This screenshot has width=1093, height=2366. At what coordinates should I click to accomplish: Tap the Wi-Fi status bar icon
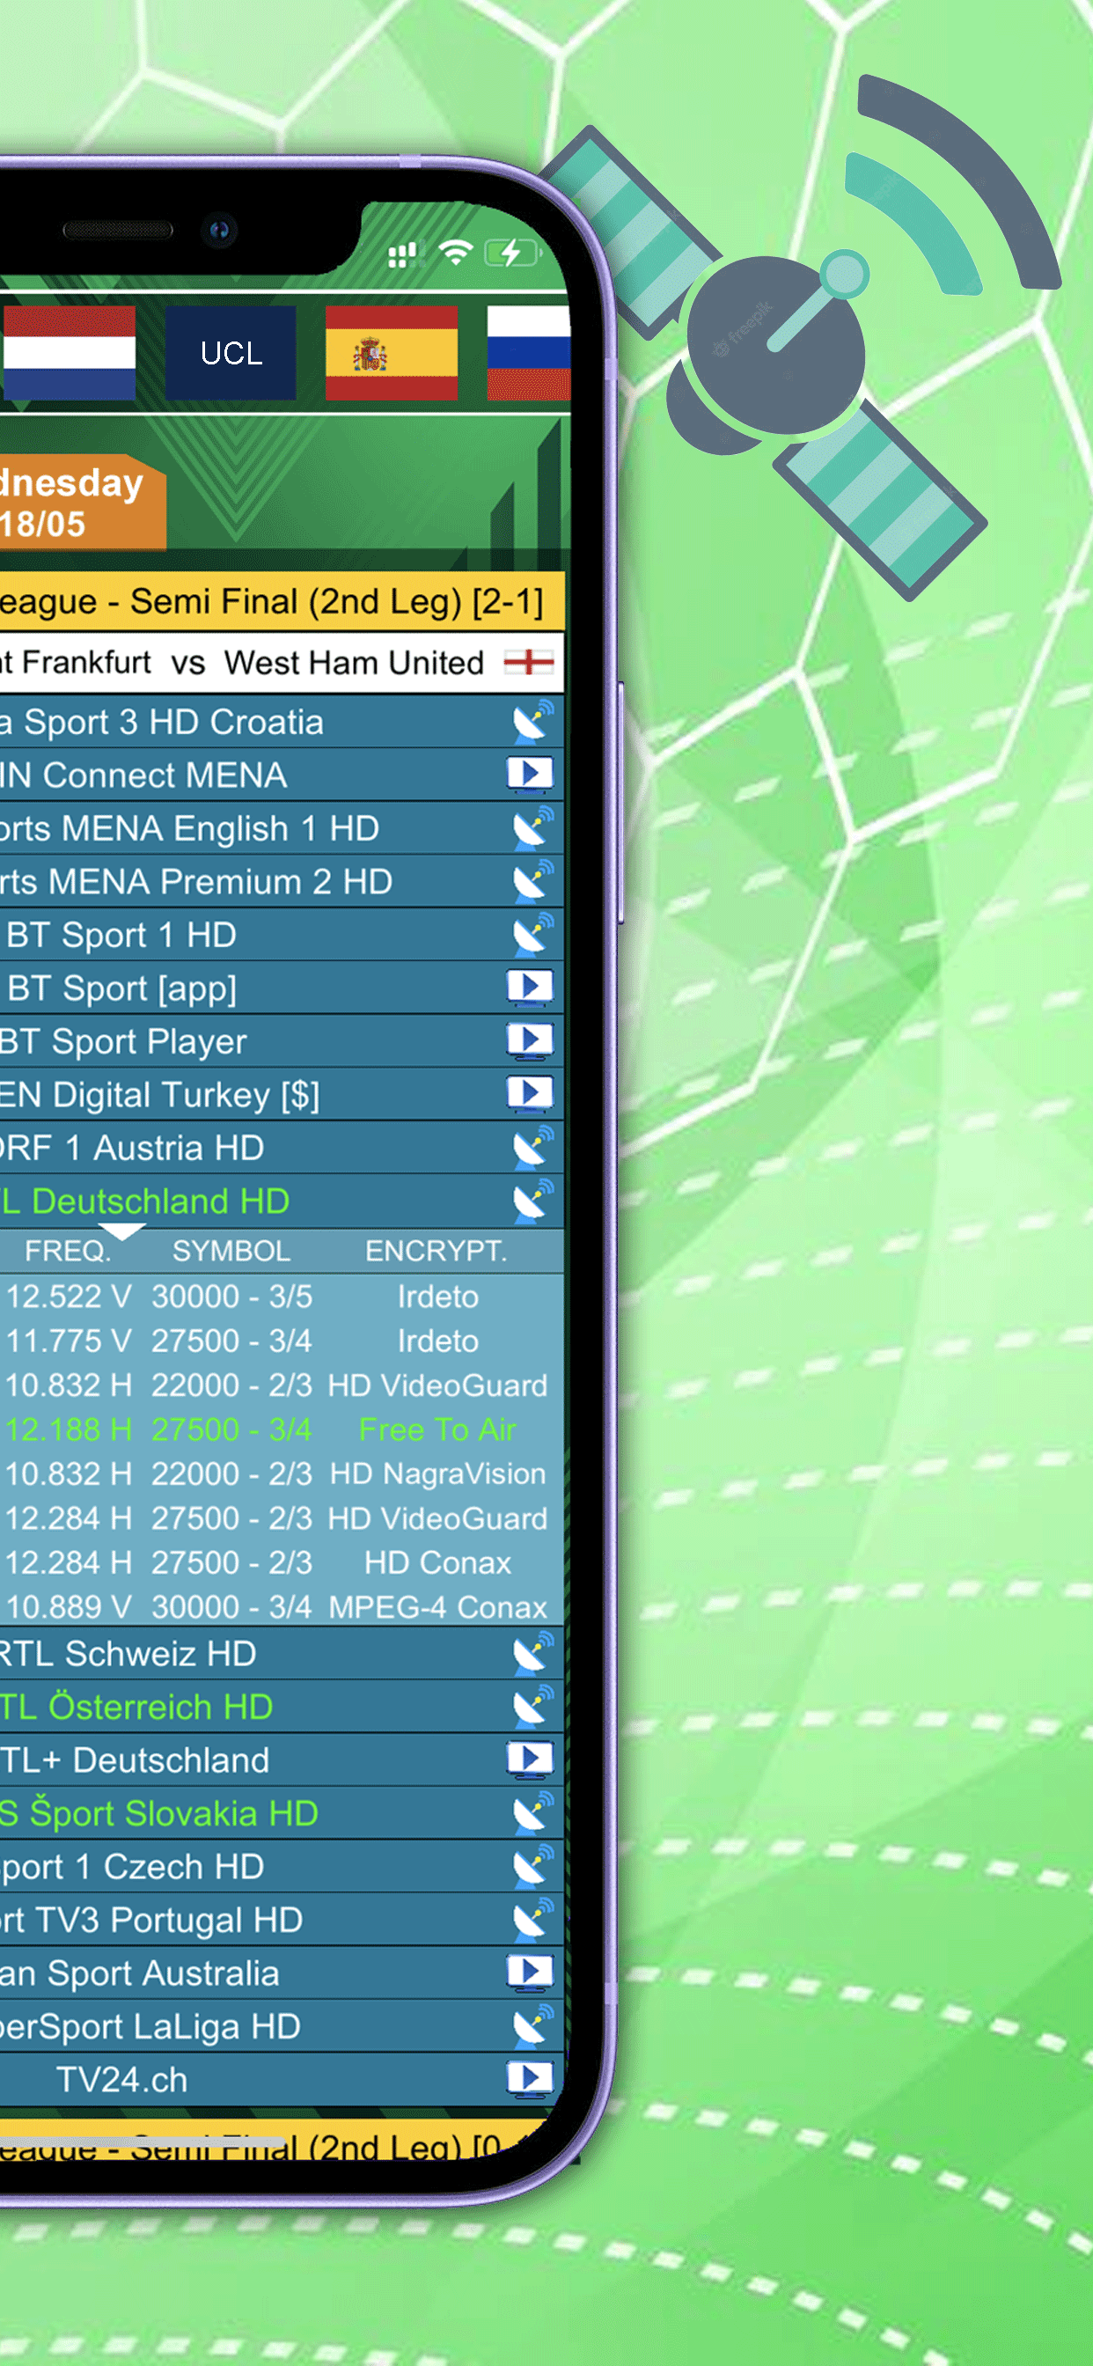456,252
